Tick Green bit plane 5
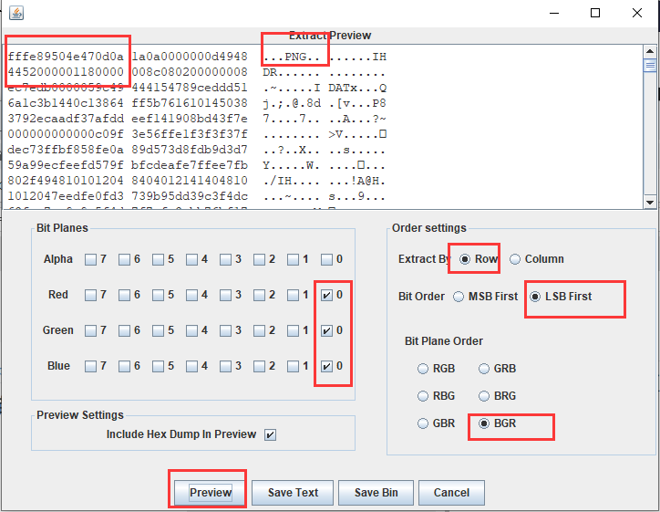The image size is (660, 512). 158,330
